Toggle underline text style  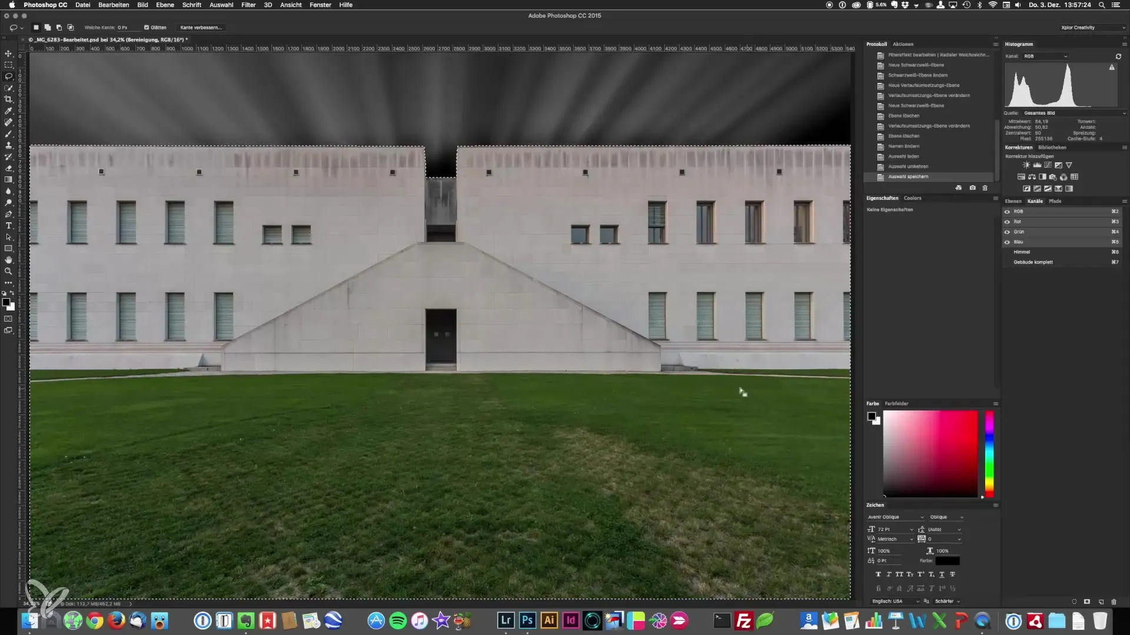(942, 574)
